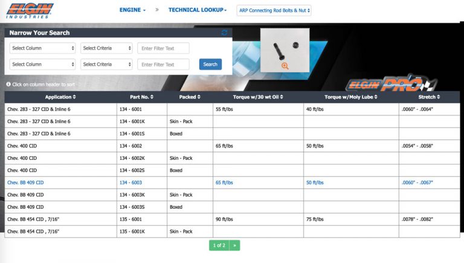Image resolution: width=464 pixels, height=263 pixels.
Task: Click the .0054" - .0058" stretch value
Action: (x=417, y=146)
